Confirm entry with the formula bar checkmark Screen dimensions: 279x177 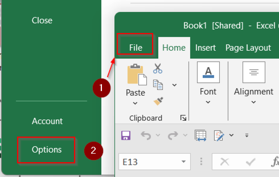click(250, 161)
